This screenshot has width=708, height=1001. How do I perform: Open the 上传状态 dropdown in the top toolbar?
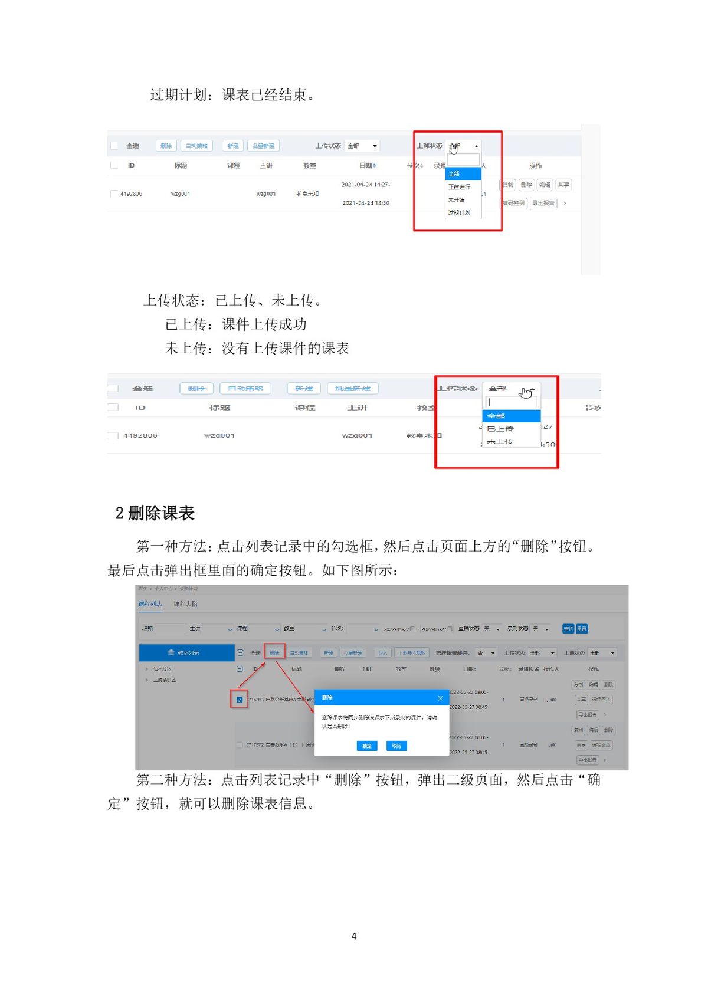click(362, 146)
